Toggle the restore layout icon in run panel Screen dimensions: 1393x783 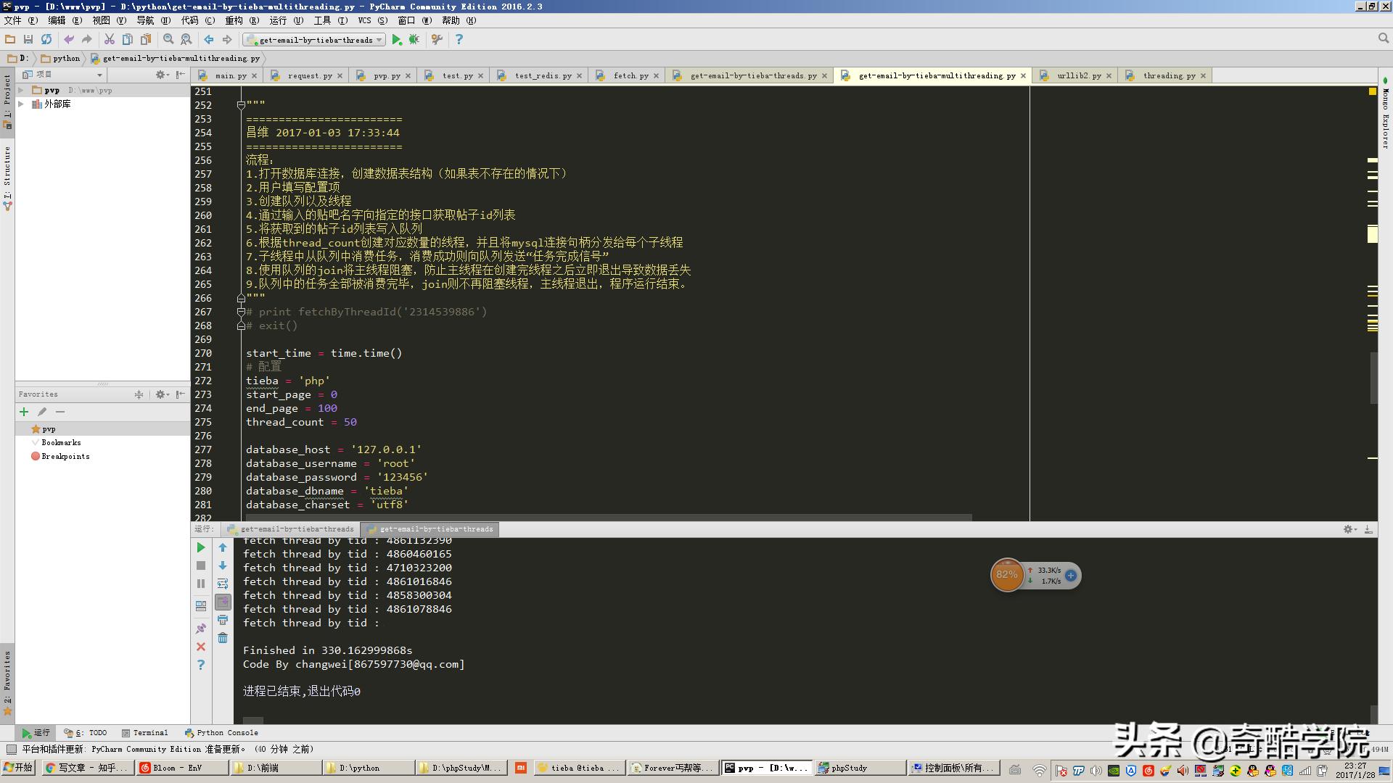click(x=201, y=606)
